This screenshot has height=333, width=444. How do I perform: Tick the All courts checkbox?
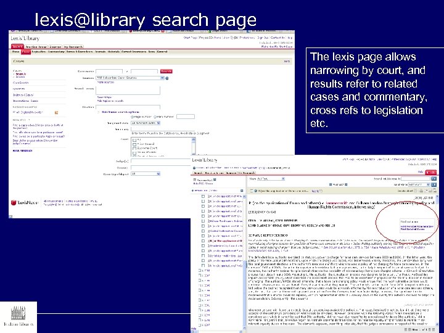point(134,140)
